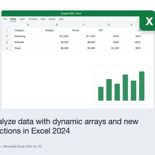
Task: Click the Budget 2026 - Excel title
Action: (x=71, y=13)
